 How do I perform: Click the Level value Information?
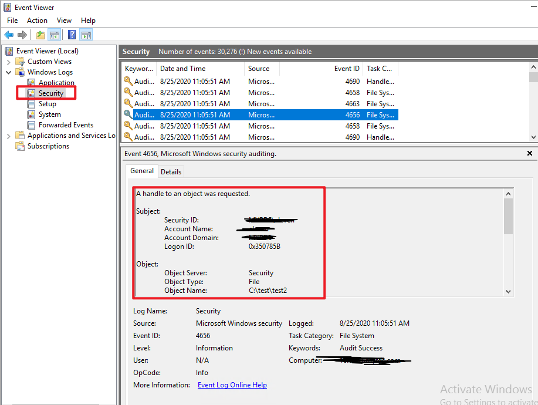pyautogui.click(x=214, y=348)
